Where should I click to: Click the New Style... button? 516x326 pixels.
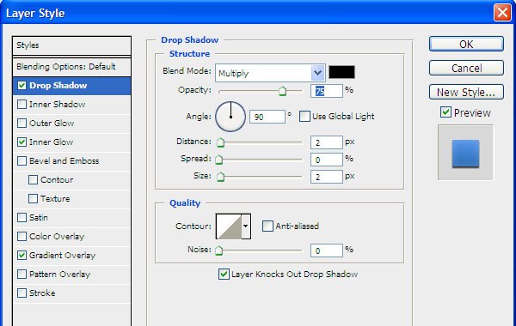pyautogui.click(x=466, y=93)
